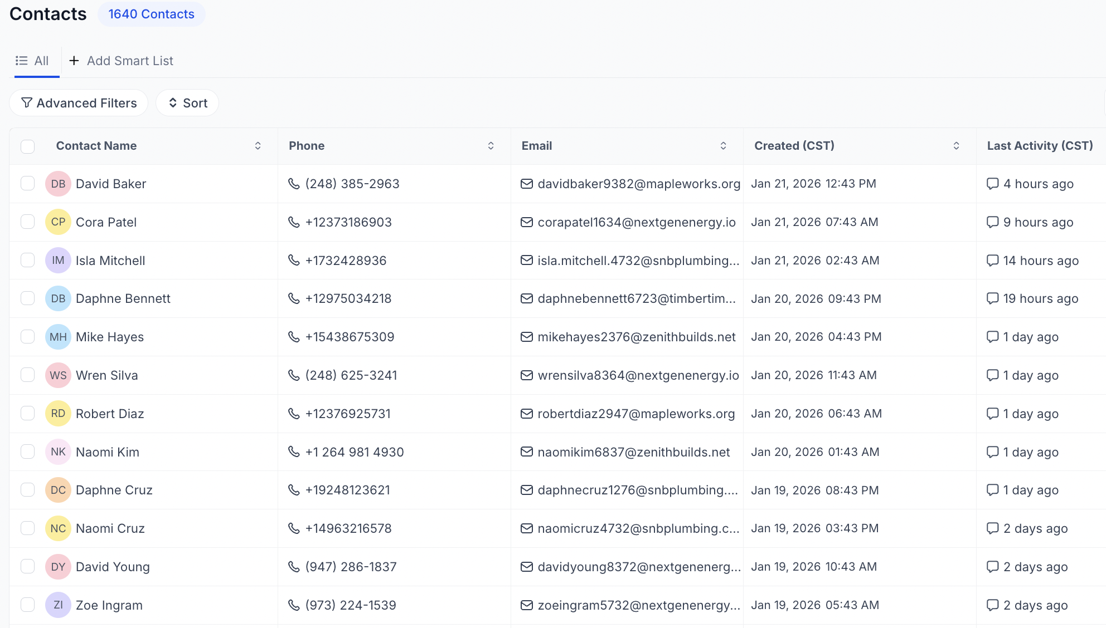Image resolution: width=1106 pixels, height=628 pixels.
Task: Click Robert Diaz's email envelope icon
Action: coord(527,414)
